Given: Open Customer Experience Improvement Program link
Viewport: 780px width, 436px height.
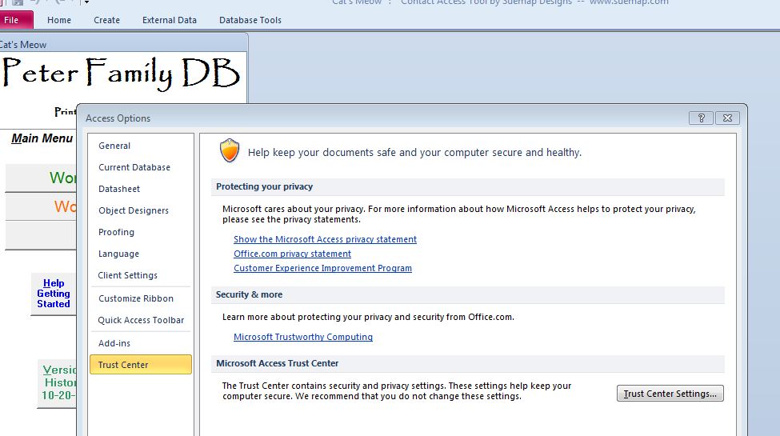Looking at the screenshot, I should point(322,268).
